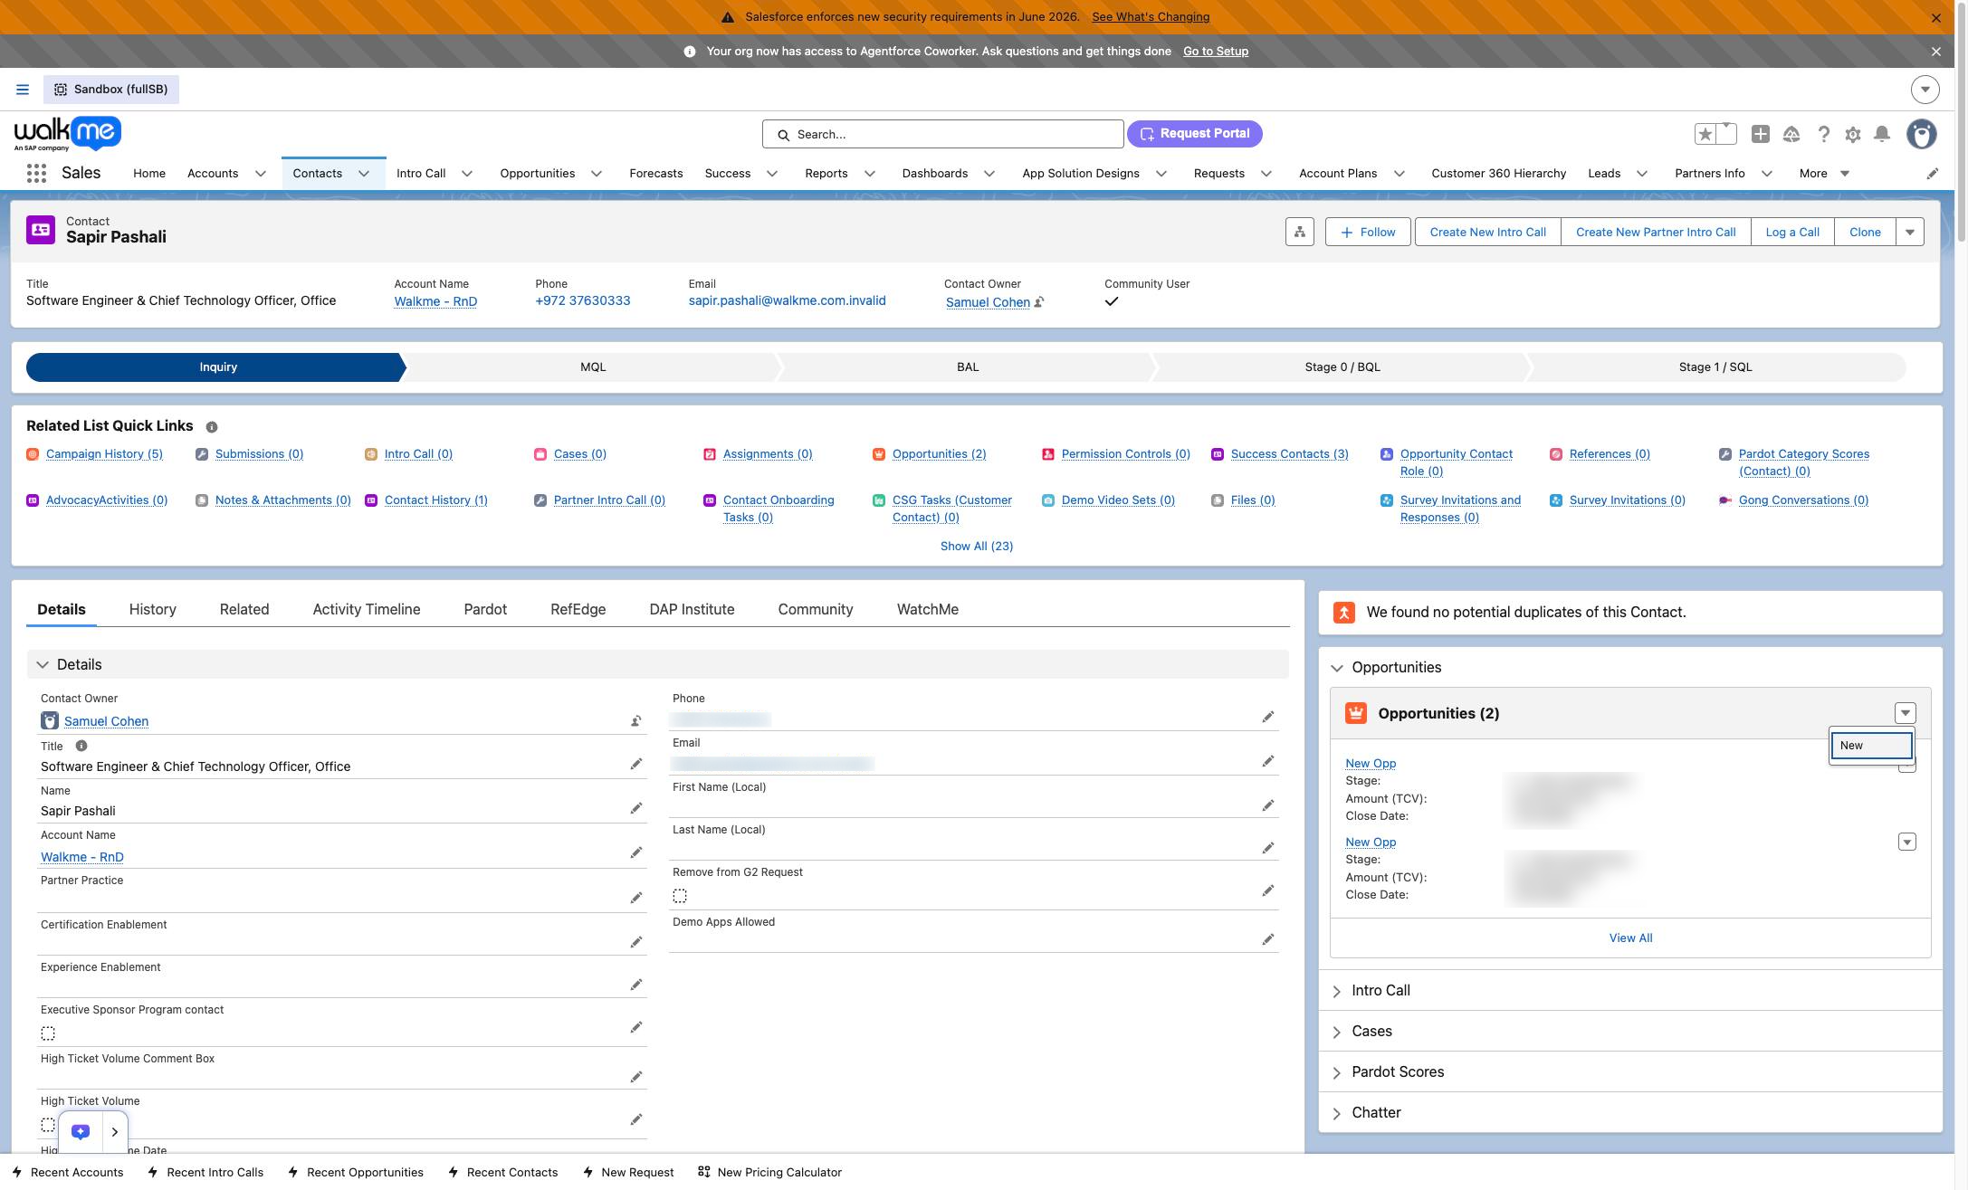Click Create New Intro Call button
Screen dimensions: 1968x1190
coord(1487,232)
